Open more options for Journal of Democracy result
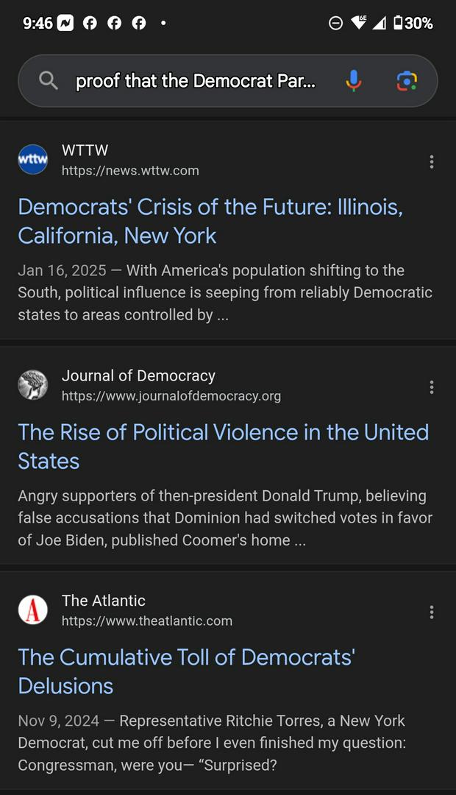Screen dimensions: 456x795 432,387
